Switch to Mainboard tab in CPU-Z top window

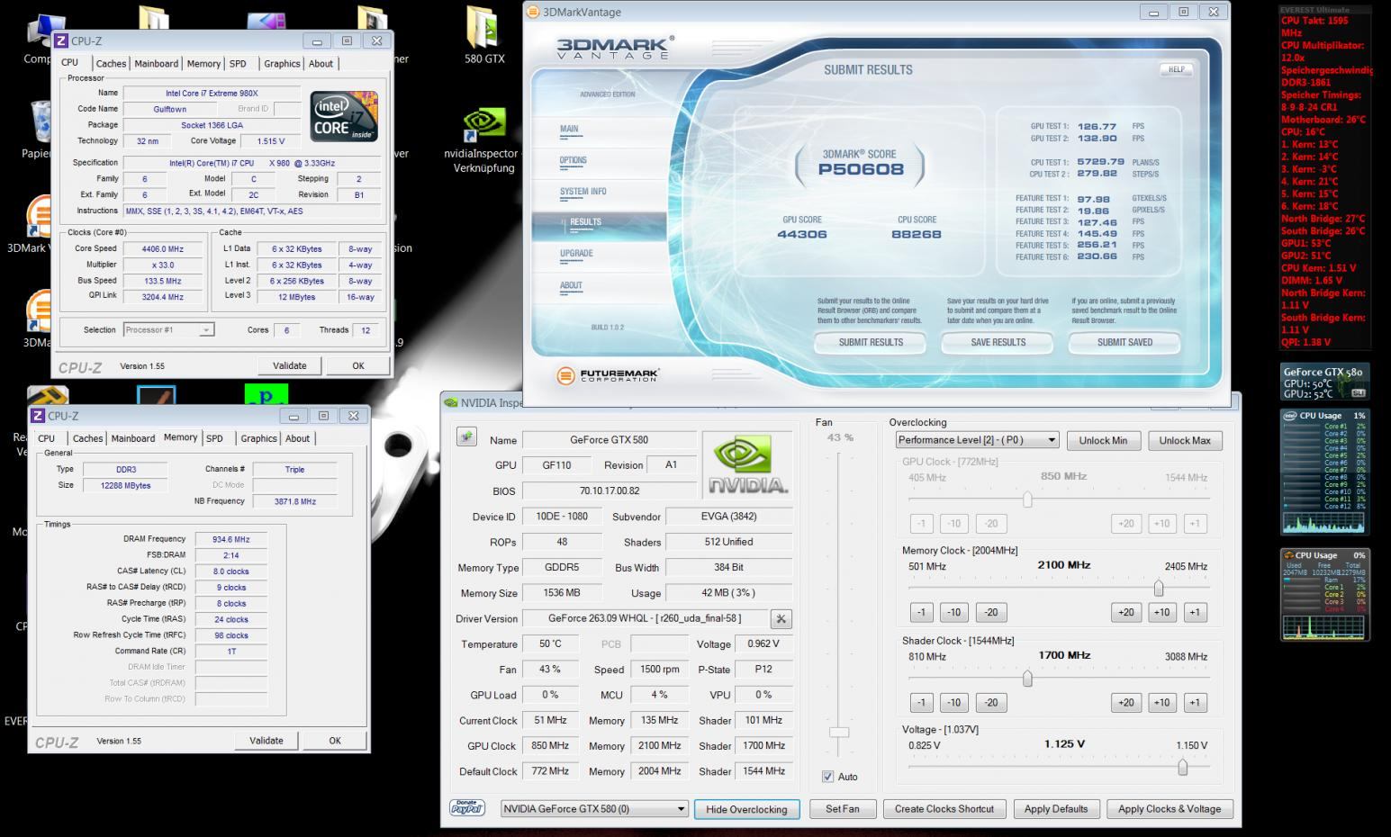pyautogui.click(x=157, y=63)
